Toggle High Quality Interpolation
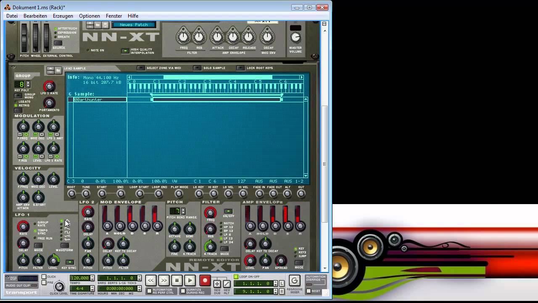Image resolution: width=538 pixels, height=303 pixels. click(125, 51)
